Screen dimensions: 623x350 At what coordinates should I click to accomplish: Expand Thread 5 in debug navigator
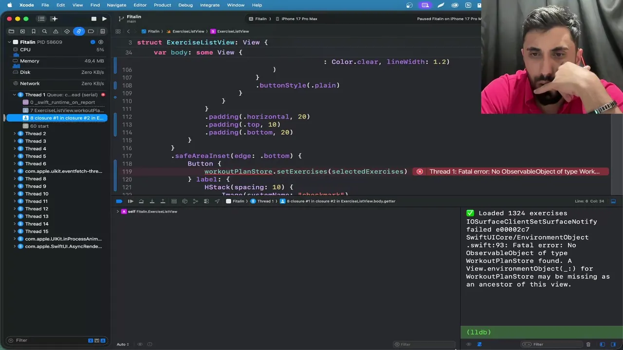15,156
